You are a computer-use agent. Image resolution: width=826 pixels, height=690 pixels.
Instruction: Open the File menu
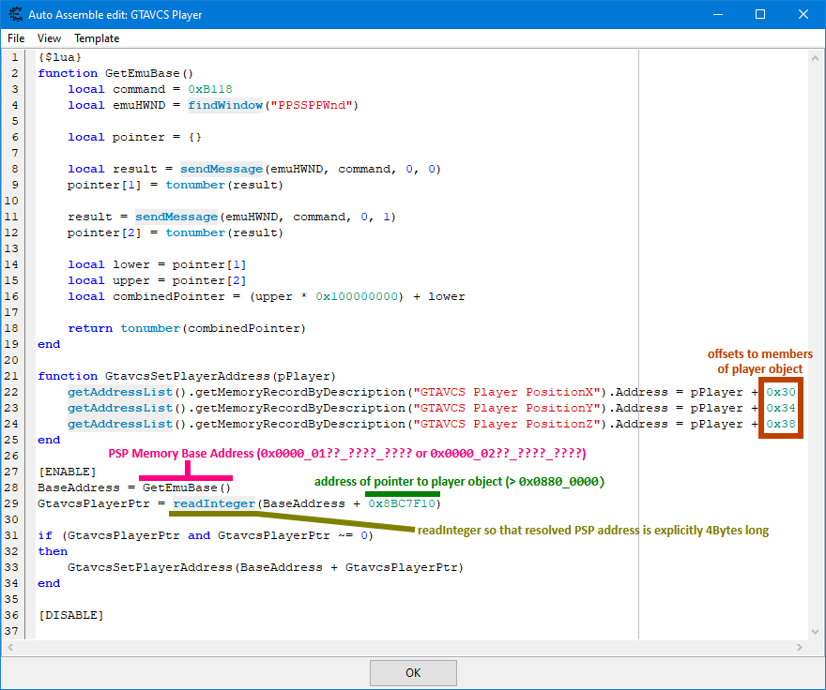tap(15, 38)
